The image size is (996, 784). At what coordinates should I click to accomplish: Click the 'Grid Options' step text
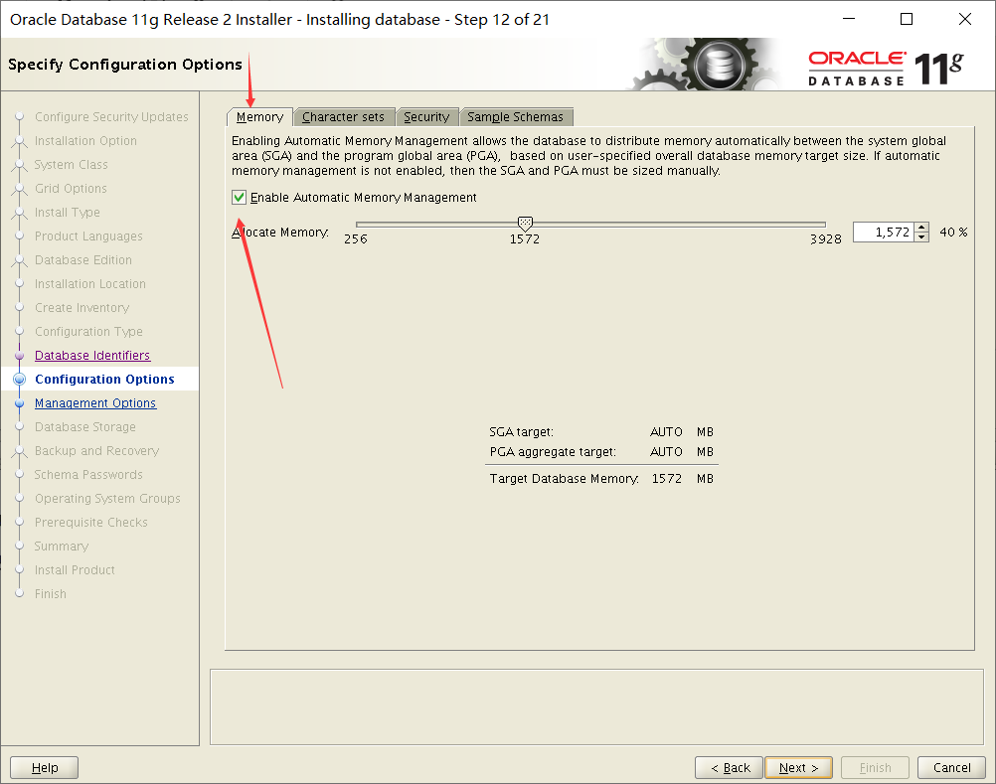pos(71,189)
